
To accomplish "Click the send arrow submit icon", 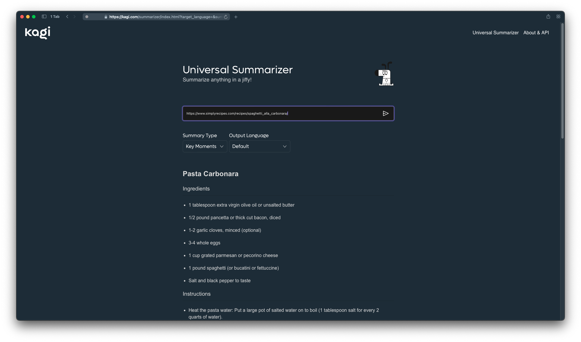I will (385, 113).
